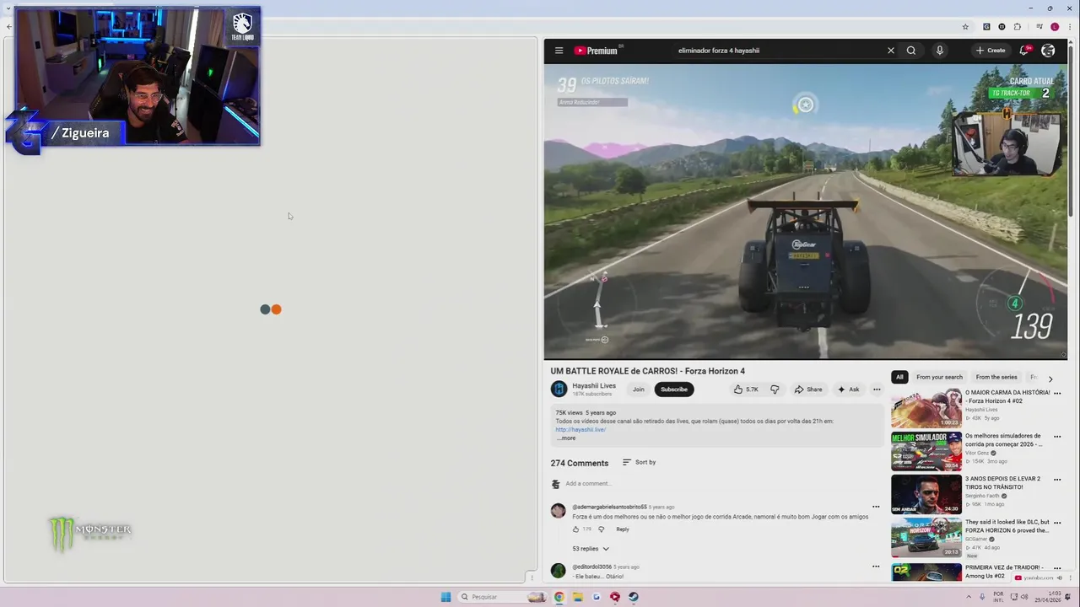This screenshot has width=1080, height=607.
Task: Select the All filter chip
Action: click(x=899, y=377)
